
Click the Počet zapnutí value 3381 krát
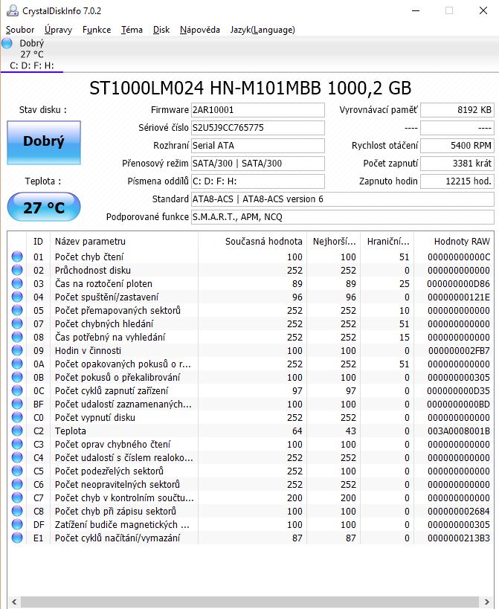(457, 164)
